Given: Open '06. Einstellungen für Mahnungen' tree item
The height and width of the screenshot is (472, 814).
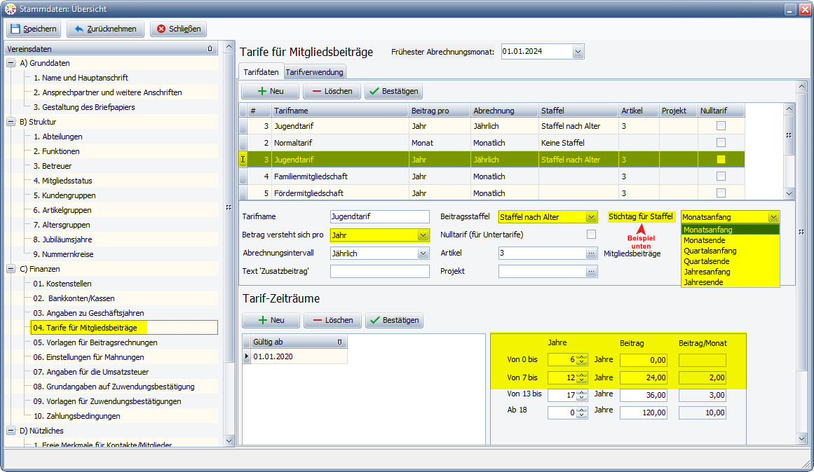Looking at the screenshot, I should point(89,357).
